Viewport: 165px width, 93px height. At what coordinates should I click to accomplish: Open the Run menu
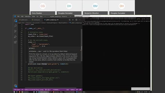click(x=41, y=17)
